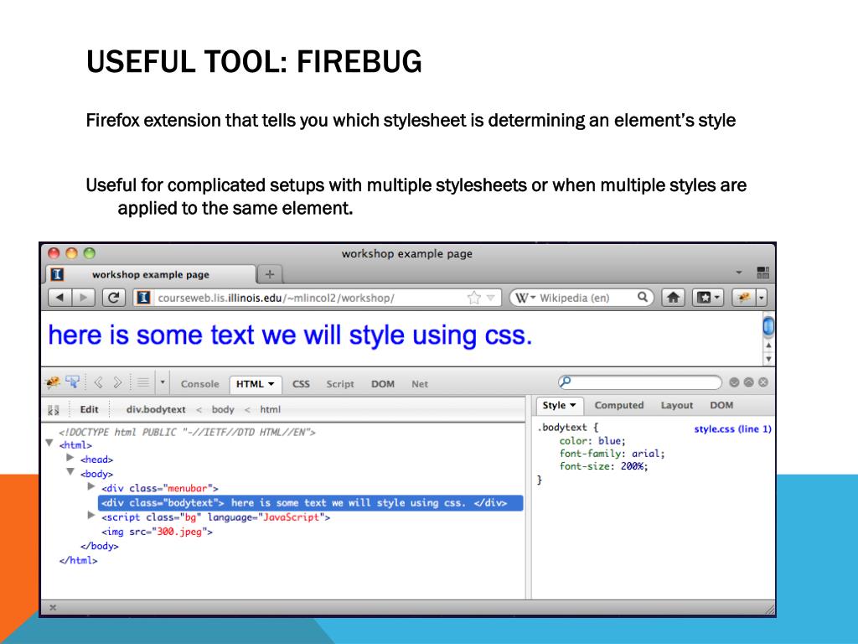The height and width of the screenshot is (644, 858).
Task: Detach Firebug with middle gray circle
Action: [748, 382]
